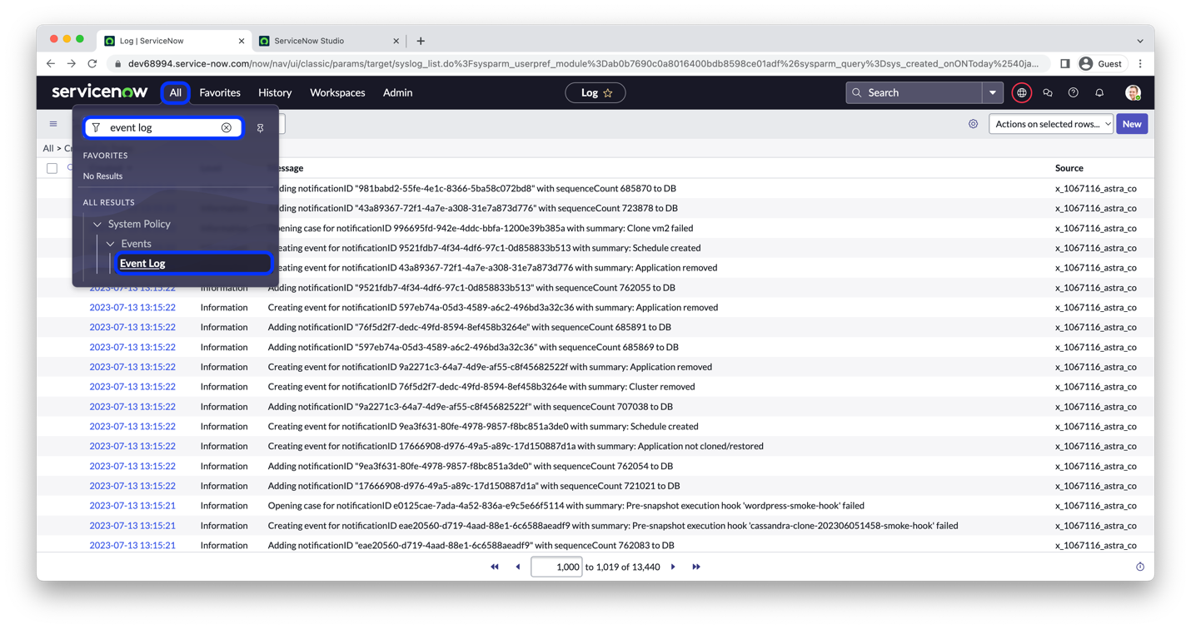The width and height of the screenshot is (1191, 629).
Task: Open the chat sidebar icon
Action: (x=1048, y=92)
